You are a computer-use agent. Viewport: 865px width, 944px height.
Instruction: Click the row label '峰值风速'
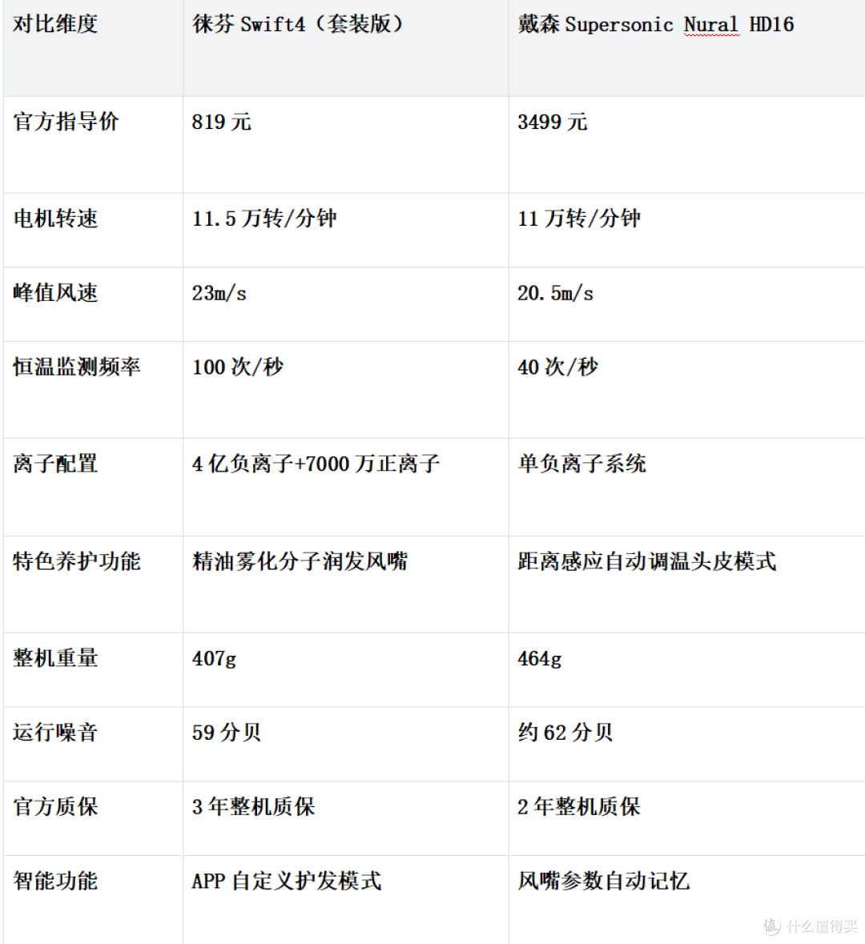pyautogui.click(x=54, y=292)
